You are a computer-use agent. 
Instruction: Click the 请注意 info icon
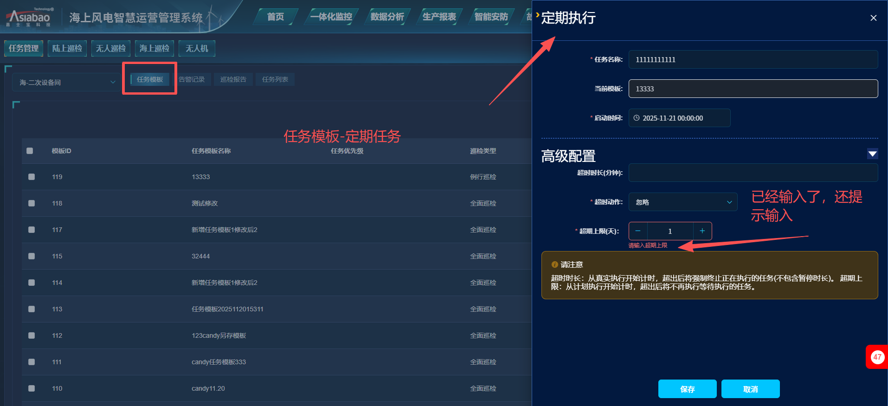pos(554,264)
